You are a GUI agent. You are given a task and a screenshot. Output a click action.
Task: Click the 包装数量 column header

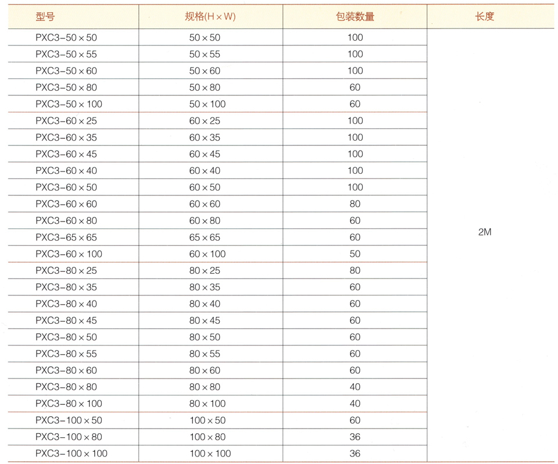(355, 16)
